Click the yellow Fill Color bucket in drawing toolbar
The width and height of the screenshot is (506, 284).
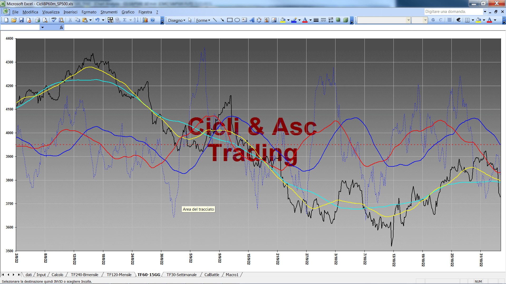tap(283, 20)
